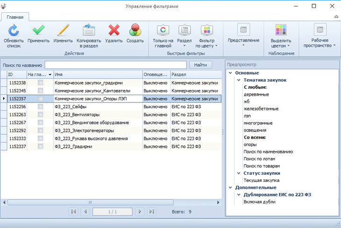Collapse Дублирование ЕИС по 223 ФЗ node
This screenshot has width=341, height=228.
tap(239, 195)
